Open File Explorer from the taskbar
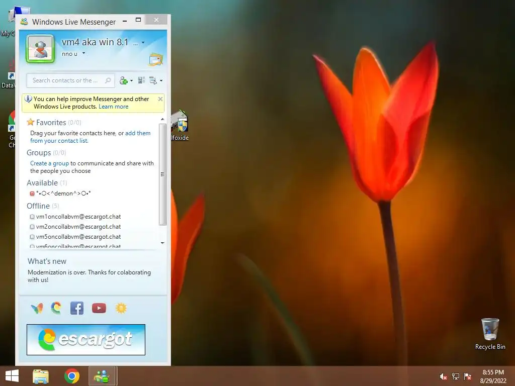The height and width of the screenshot is (386, 515). pyautogui.click(x=41, y=376)
